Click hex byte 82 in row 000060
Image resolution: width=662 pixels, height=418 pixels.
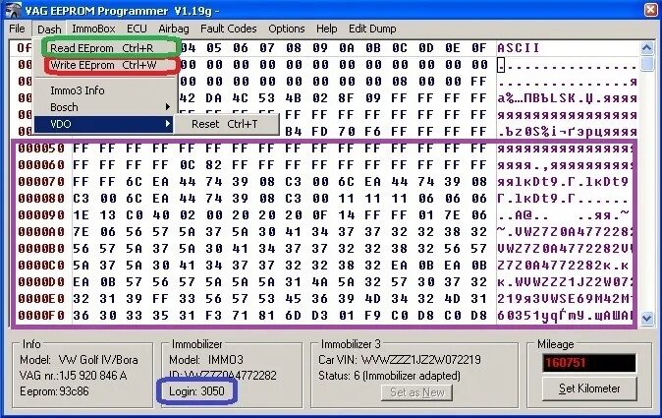tap(214, 165)
